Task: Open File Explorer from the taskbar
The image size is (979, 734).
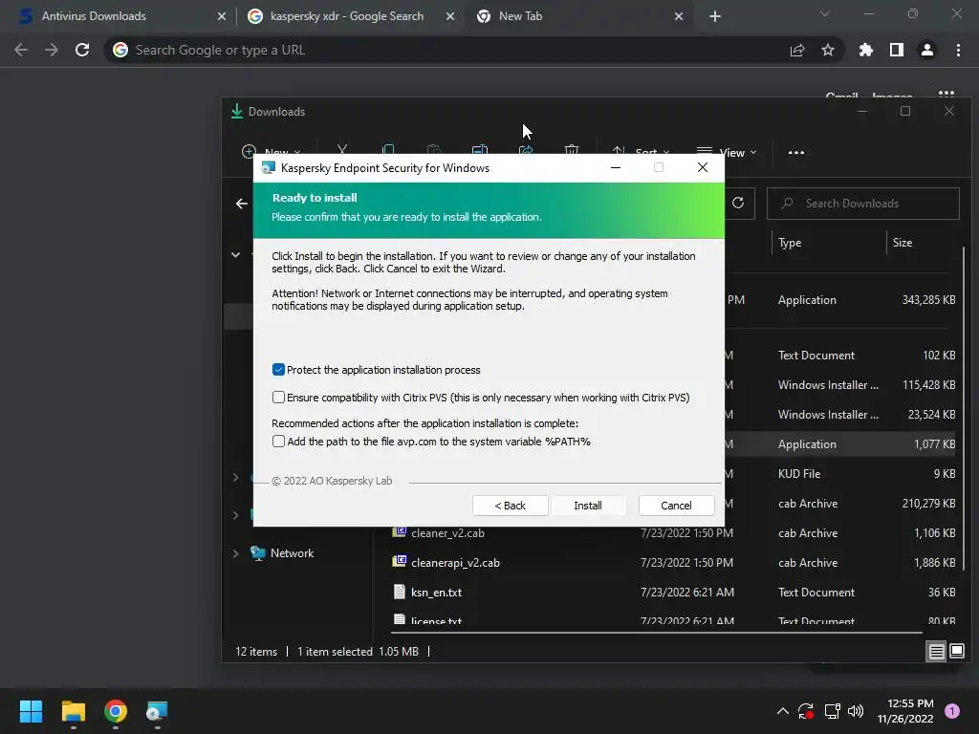Action: click(73, 711)
